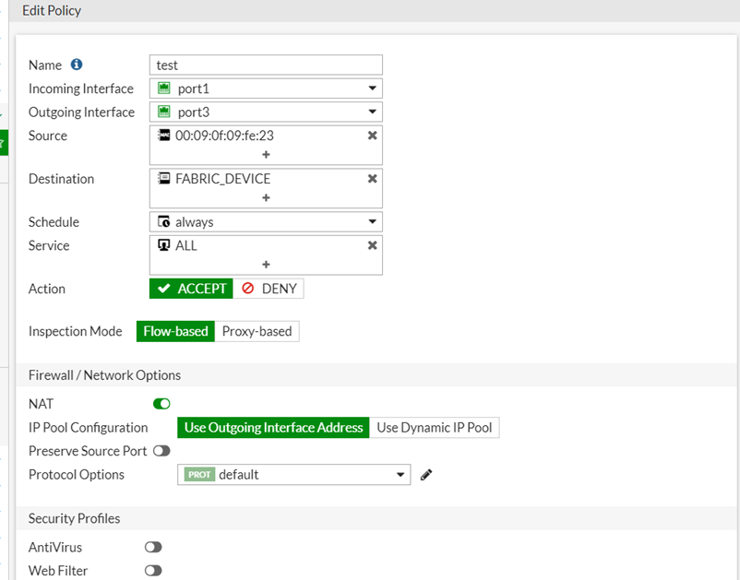Enable the Web Filter toggle

pyautogui.click(x=153, y=571)
